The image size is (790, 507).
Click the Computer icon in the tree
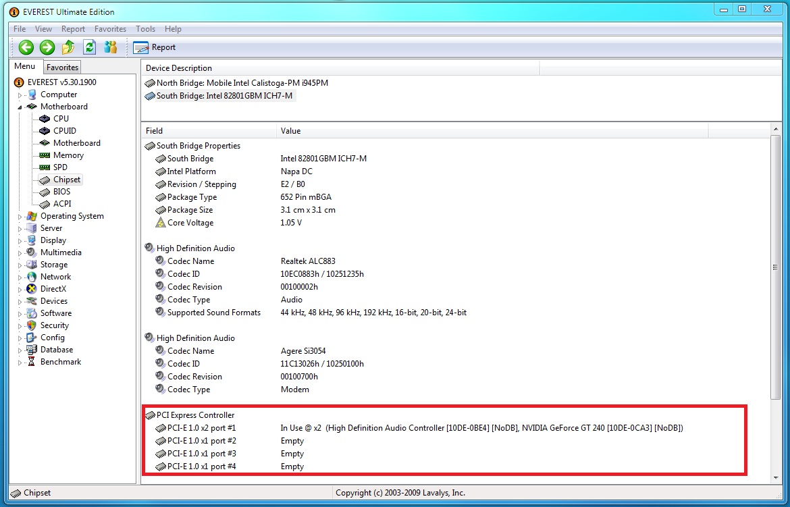[x=32, y=95]
